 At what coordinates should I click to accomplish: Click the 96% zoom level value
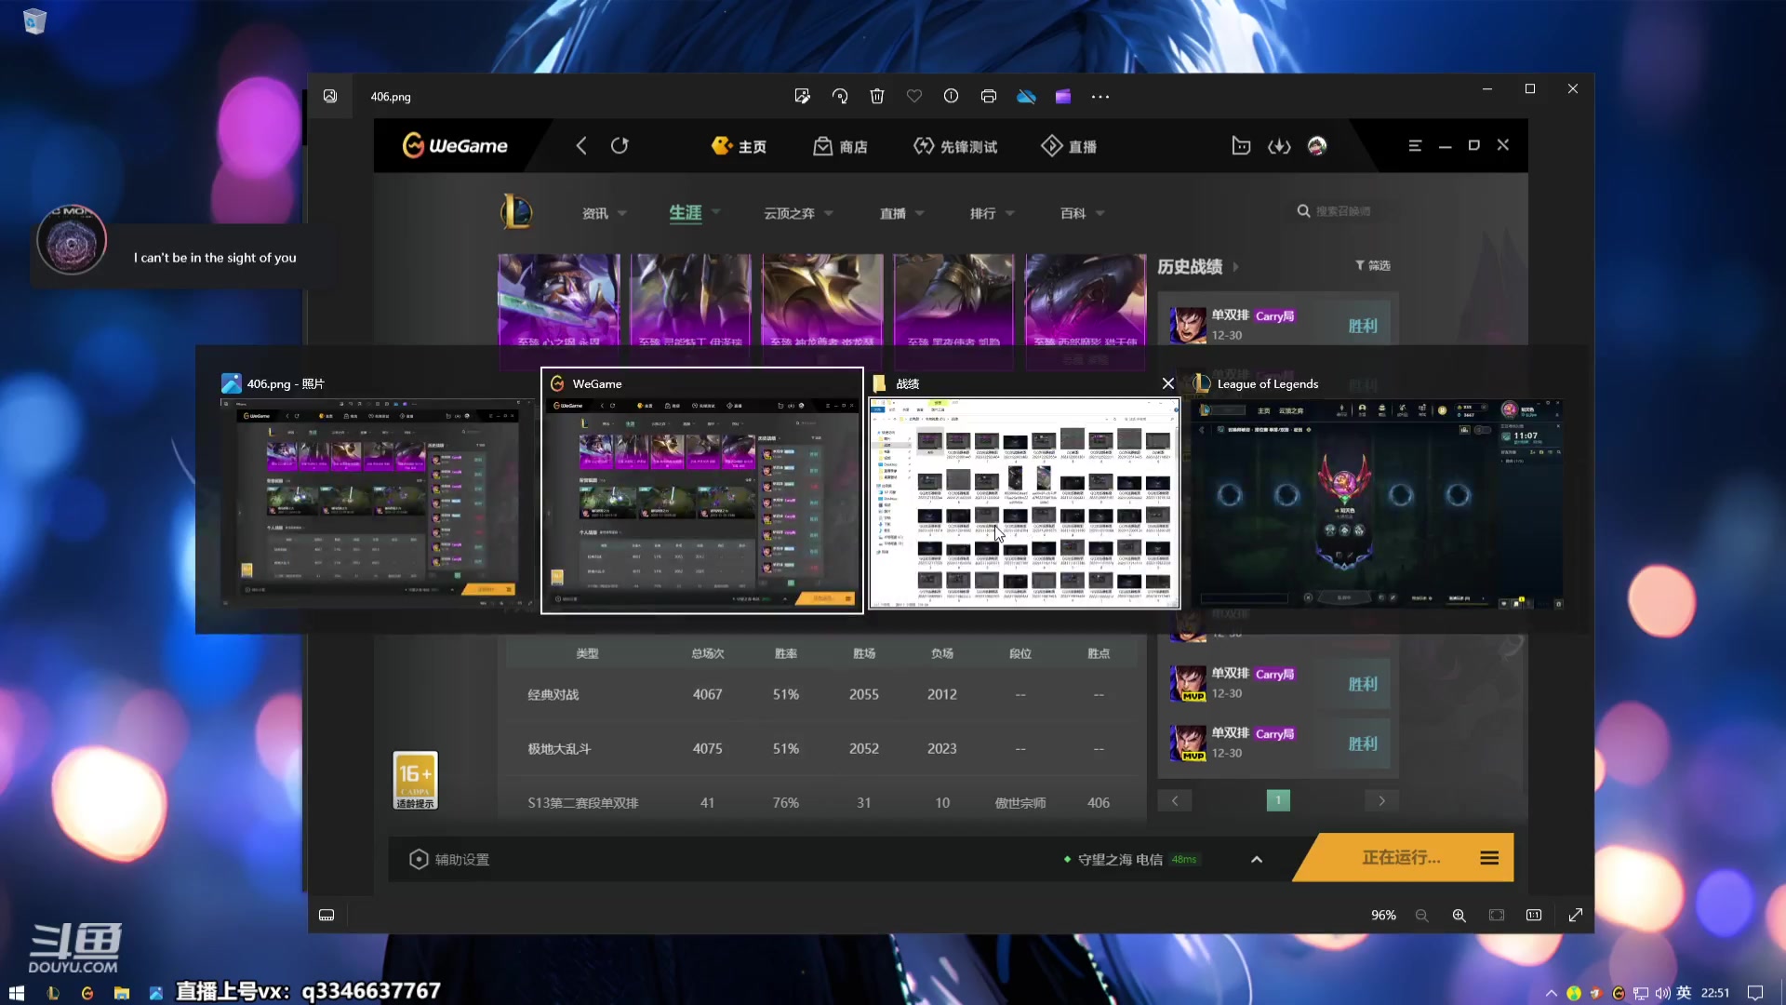pyautogui.click(x=1383, y=915)
